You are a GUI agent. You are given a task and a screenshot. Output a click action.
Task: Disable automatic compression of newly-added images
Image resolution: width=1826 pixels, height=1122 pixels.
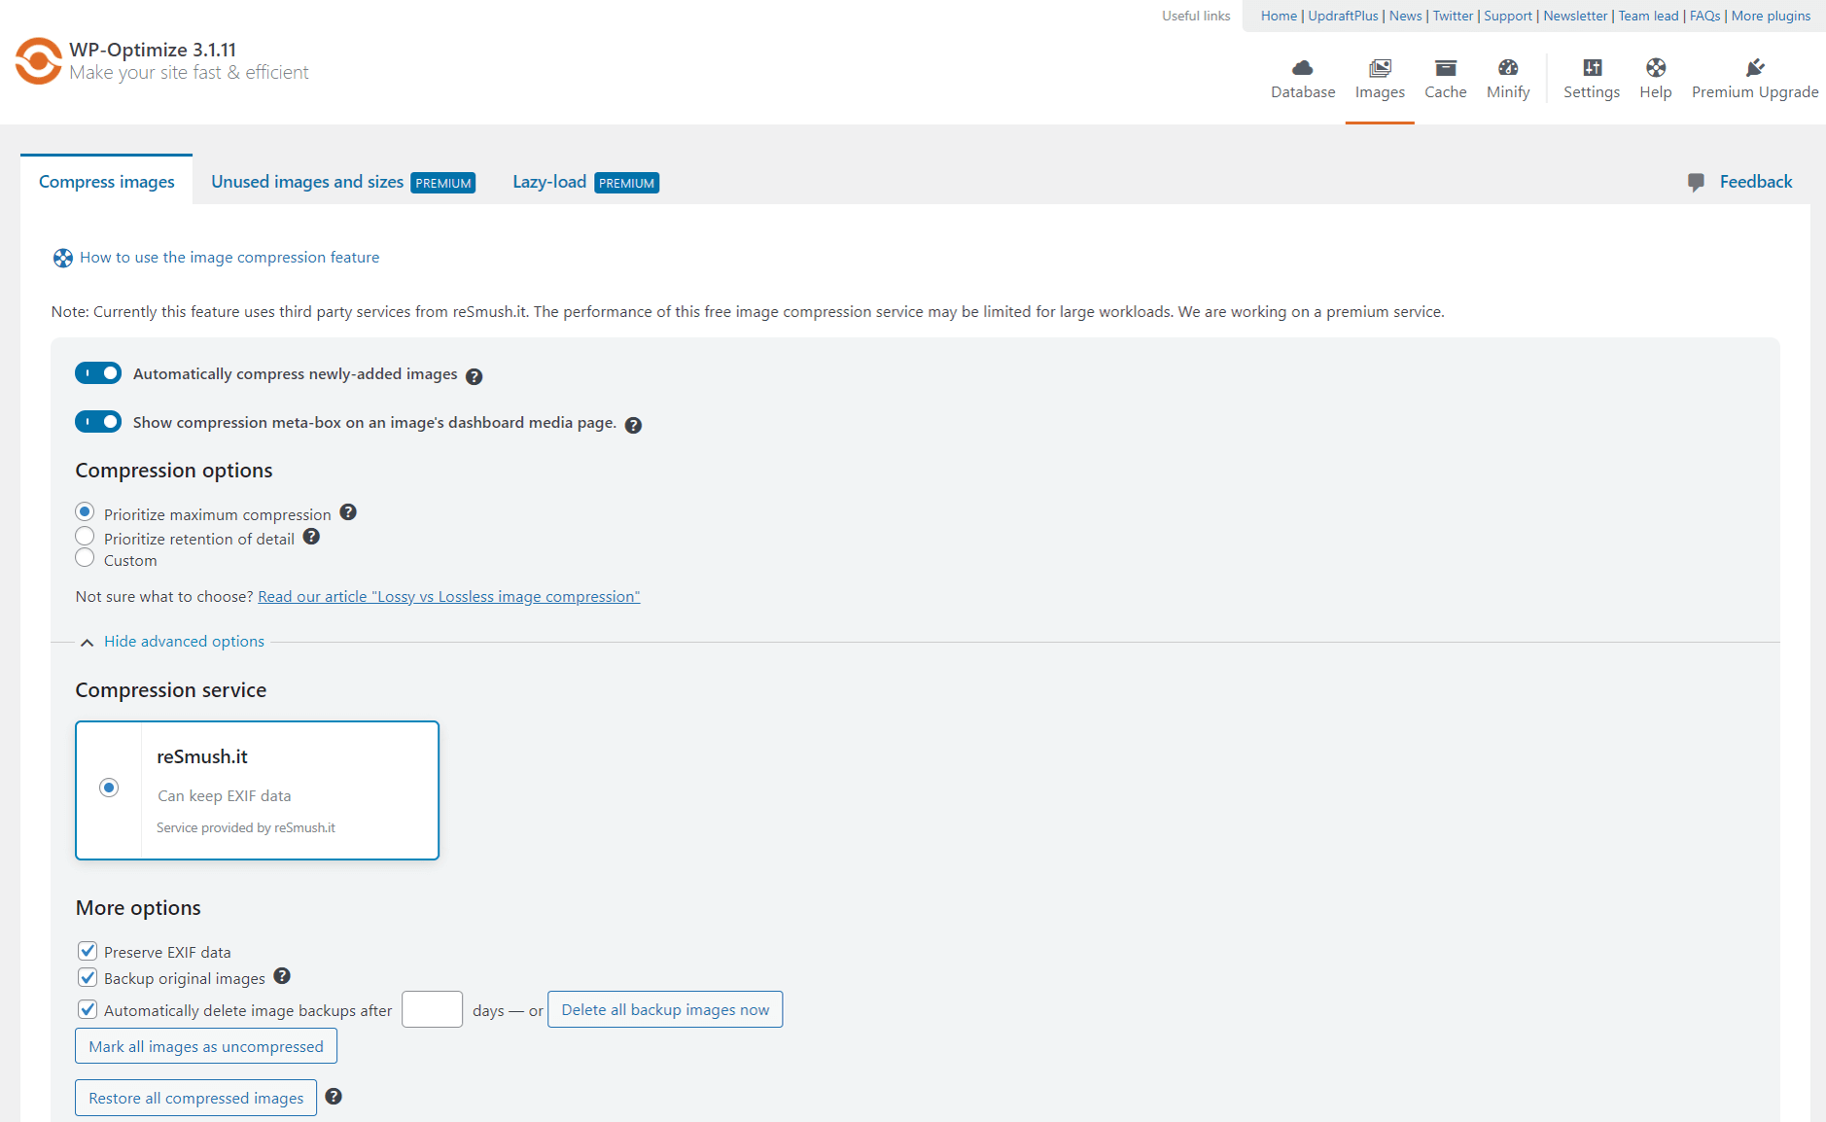coord(97,372)
